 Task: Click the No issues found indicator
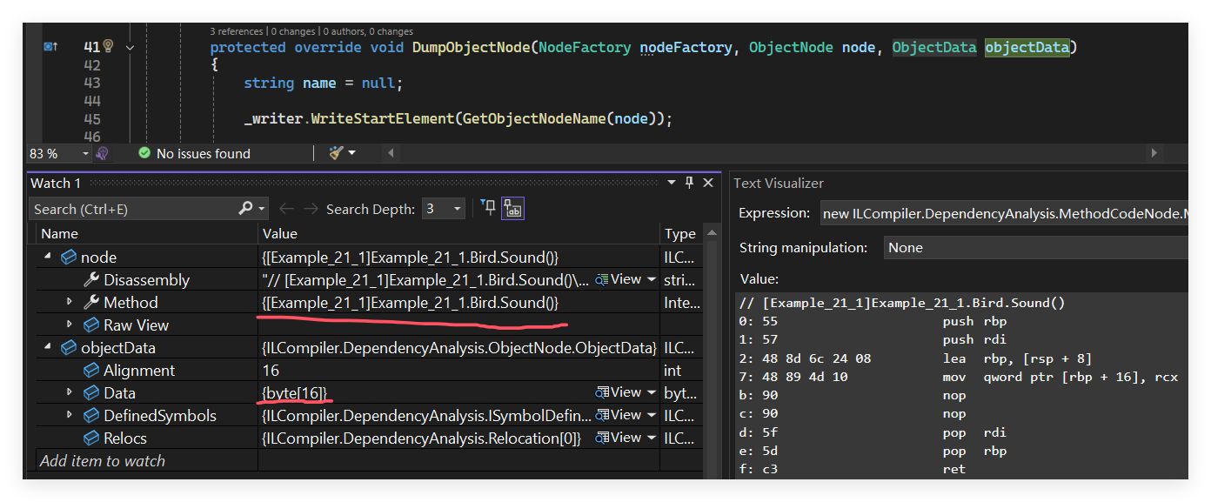click(194, 153)
